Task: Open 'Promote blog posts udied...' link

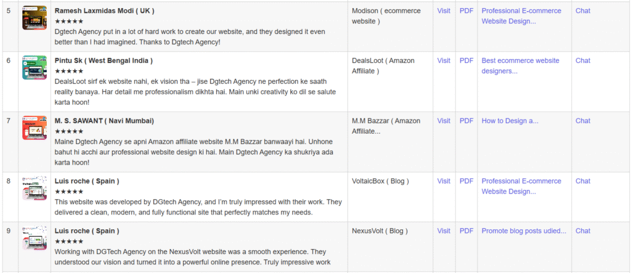Action: coord(523,232)
